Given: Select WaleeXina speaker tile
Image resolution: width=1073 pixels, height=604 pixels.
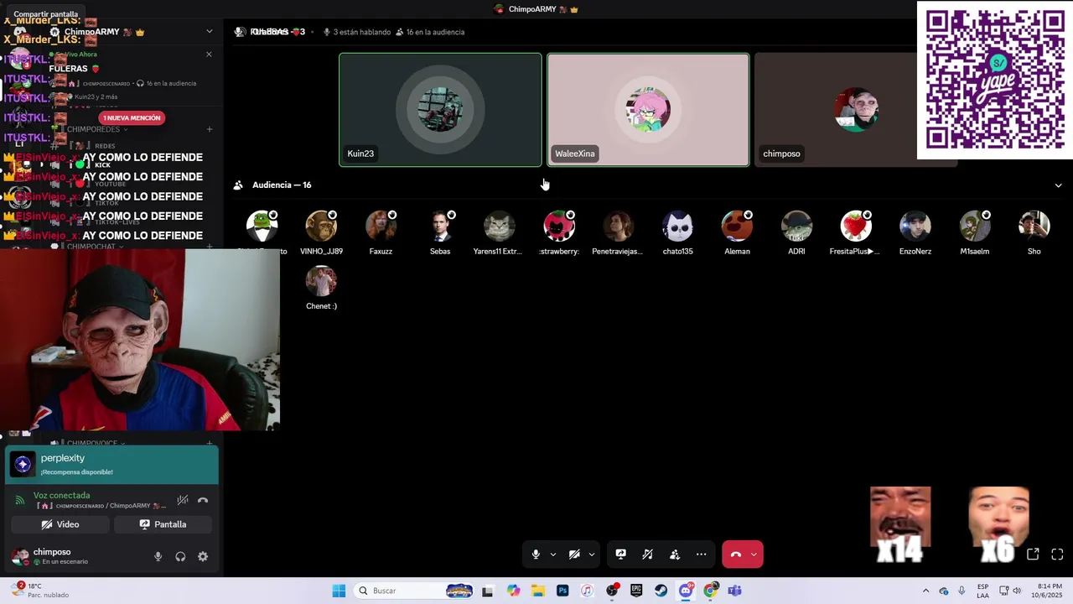Looking at the screenshot, I should pyautogui.click(x=648, y=110).
